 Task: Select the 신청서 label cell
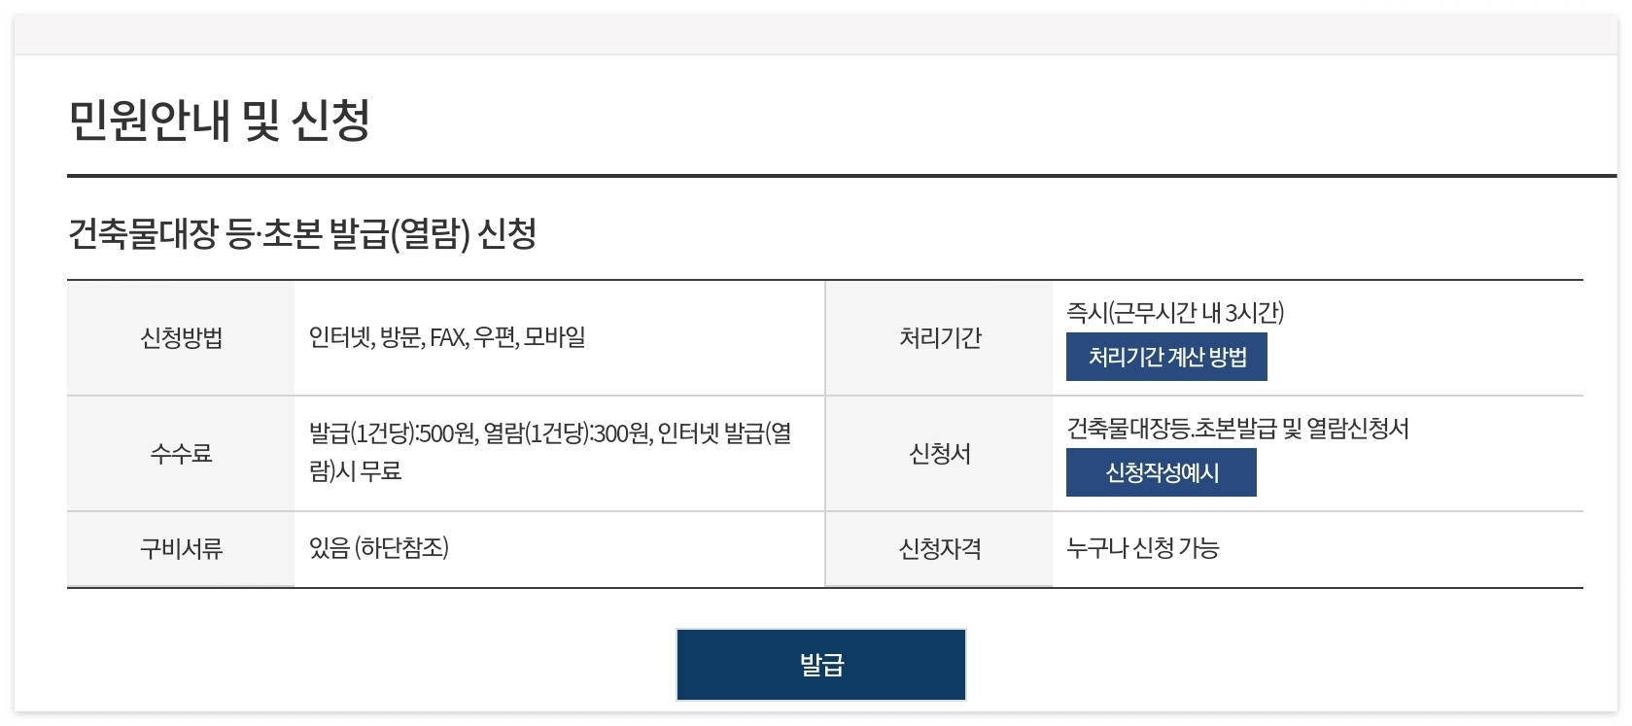(x=937, y=453)
